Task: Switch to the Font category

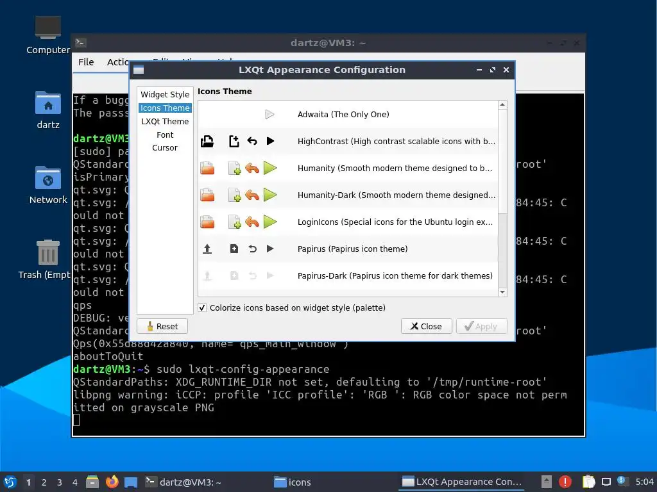Action: tap(165, 135)
